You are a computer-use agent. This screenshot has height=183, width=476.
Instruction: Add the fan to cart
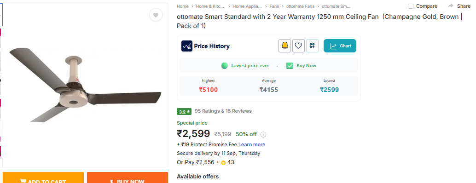click(x=43, y=178)
